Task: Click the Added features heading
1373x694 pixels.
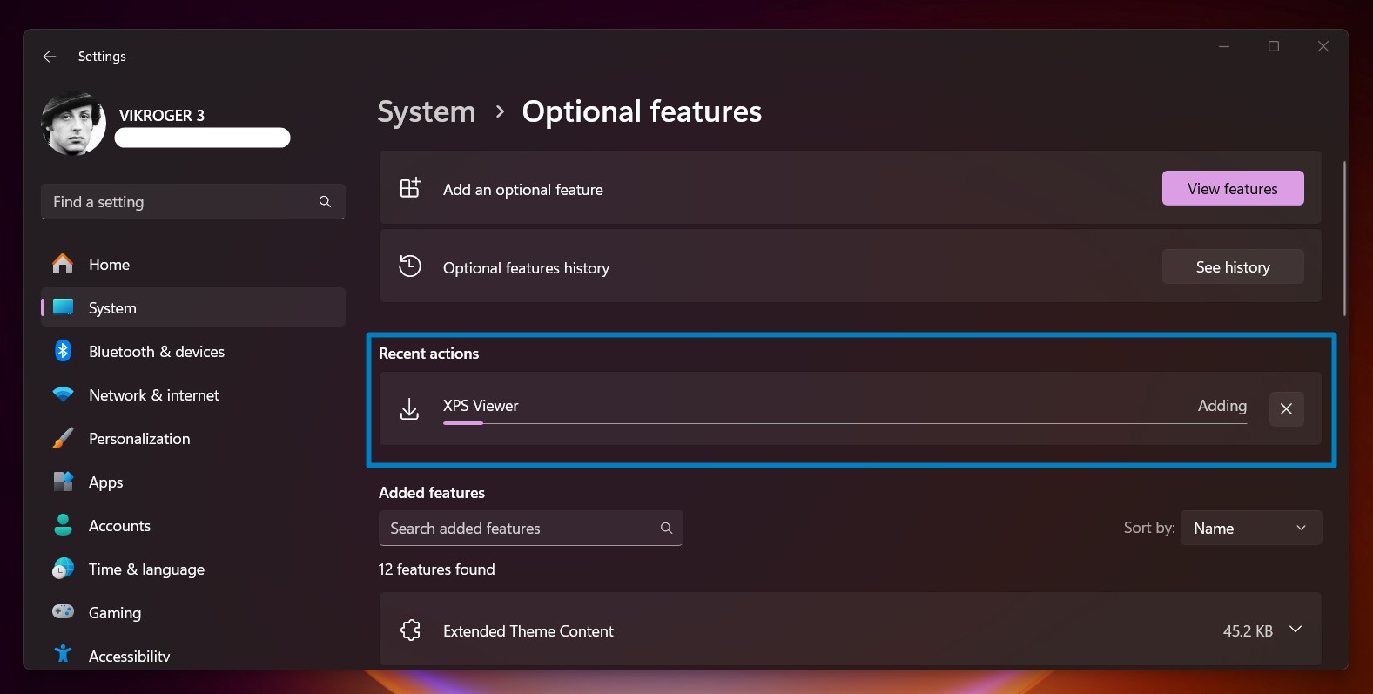Action: coord(432,493)
